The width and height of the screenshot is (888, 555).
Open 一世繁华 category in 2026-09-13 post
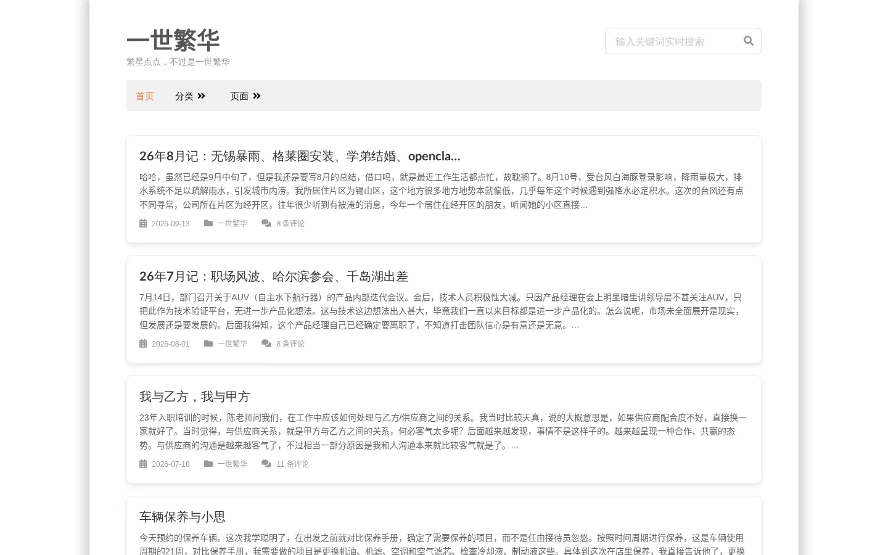point(232,223)
